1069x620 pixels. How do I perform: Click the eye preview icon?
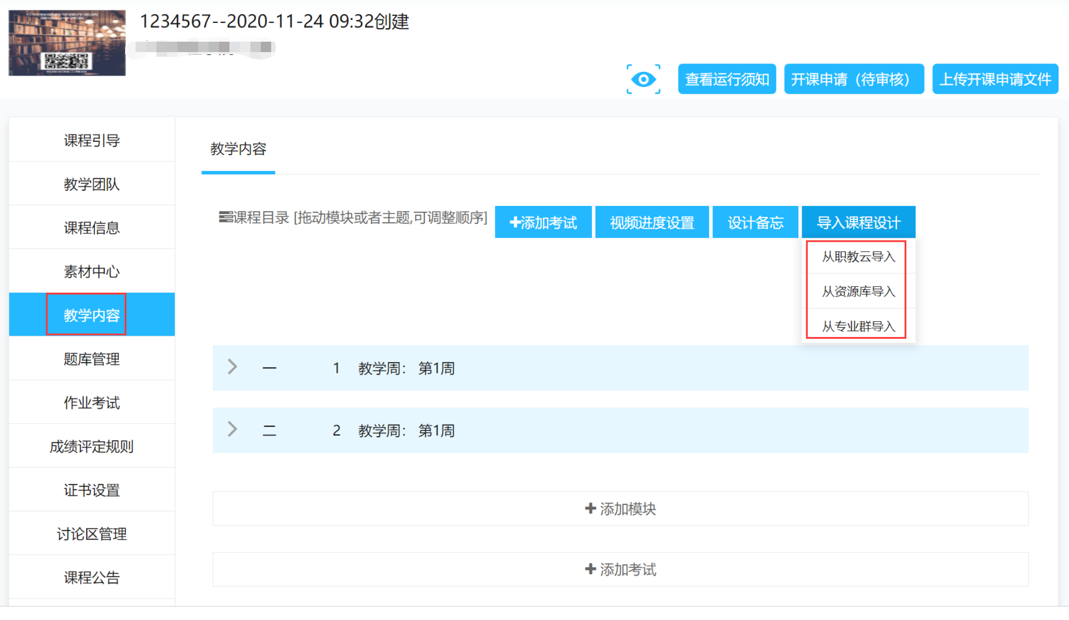(643, 79)
